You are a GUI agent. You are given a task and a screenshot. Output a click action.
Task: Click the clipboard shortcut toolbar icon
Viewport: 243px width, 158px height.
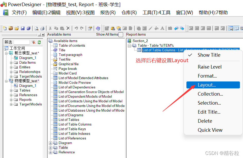113,28
